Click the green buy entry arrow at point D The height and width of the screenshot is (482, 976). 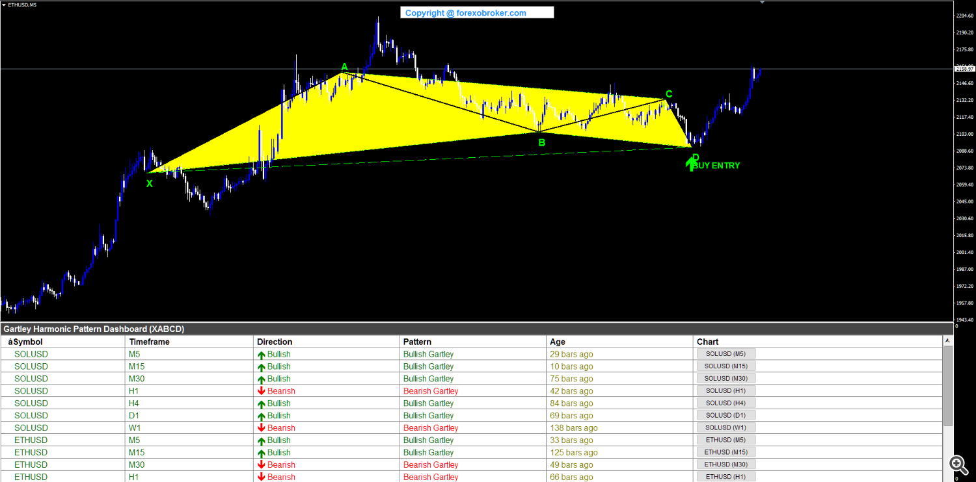pyautogui.click(x=690, y=163)
